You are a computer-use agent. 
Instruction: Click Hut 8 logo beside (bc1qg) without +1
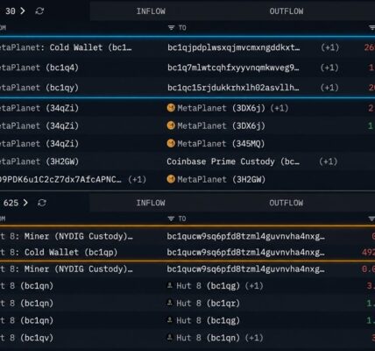tap(170, 320)
